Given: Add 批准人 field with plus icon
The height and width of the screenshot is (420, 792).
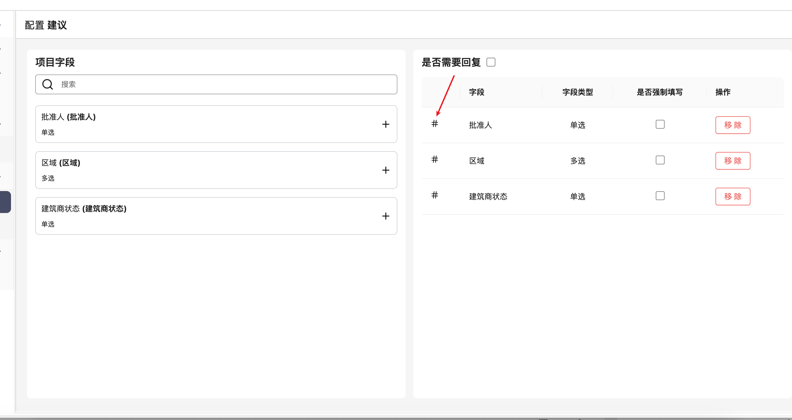Looking at the screenshot, I should click(386, 124).
